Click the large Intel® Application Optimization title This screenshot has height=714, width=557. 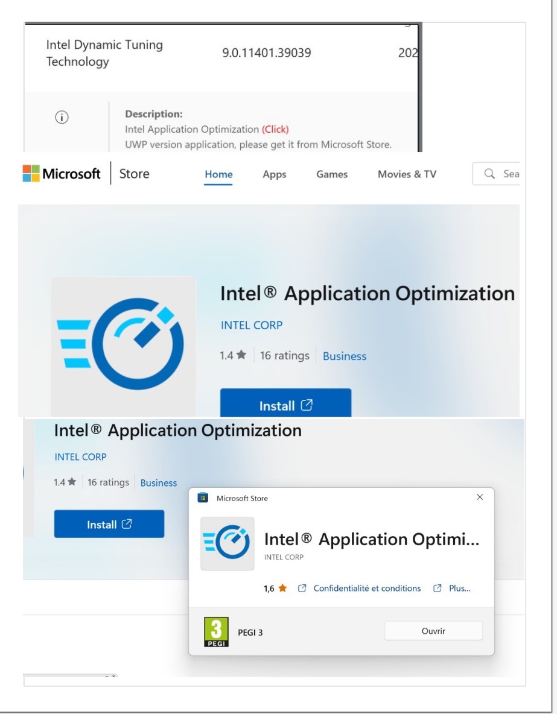[x=368, y=294]
